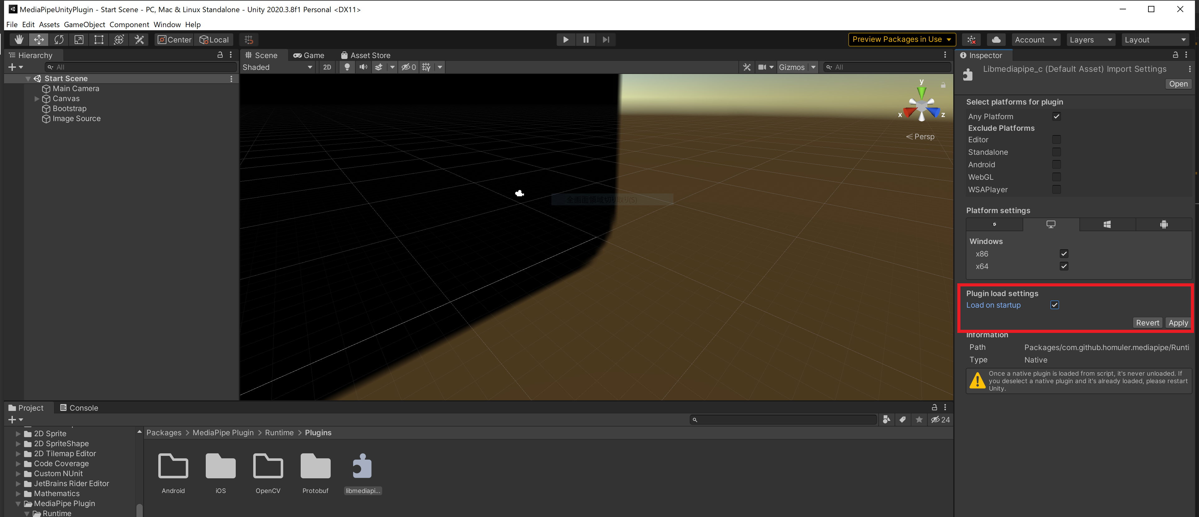Uncheck Windows x86 checkbox
This screenshot has height=517, width=1199.
1064,254
